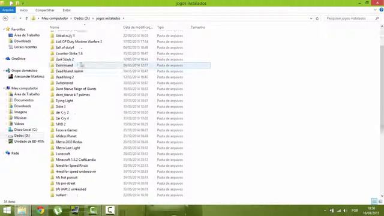
Task: Click the Up one level arrow
Action: pyautogui.click(x=26, y=19)
